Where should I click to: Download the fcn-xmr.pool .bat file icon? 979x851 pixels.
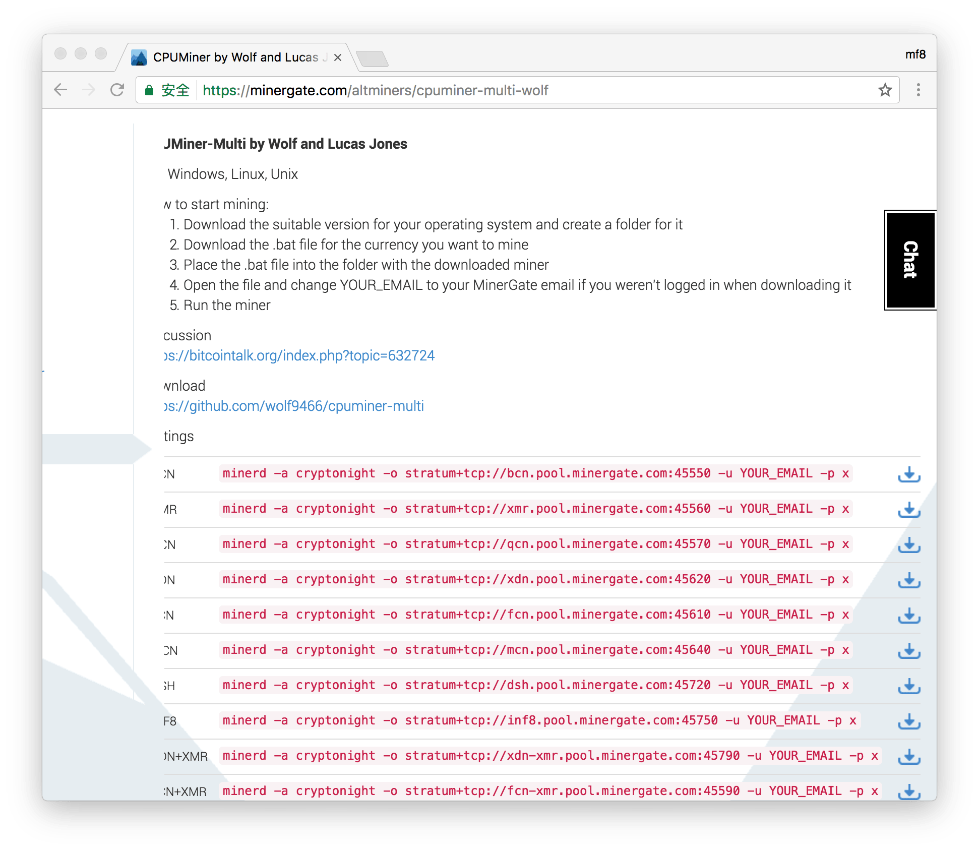(909, 792)
